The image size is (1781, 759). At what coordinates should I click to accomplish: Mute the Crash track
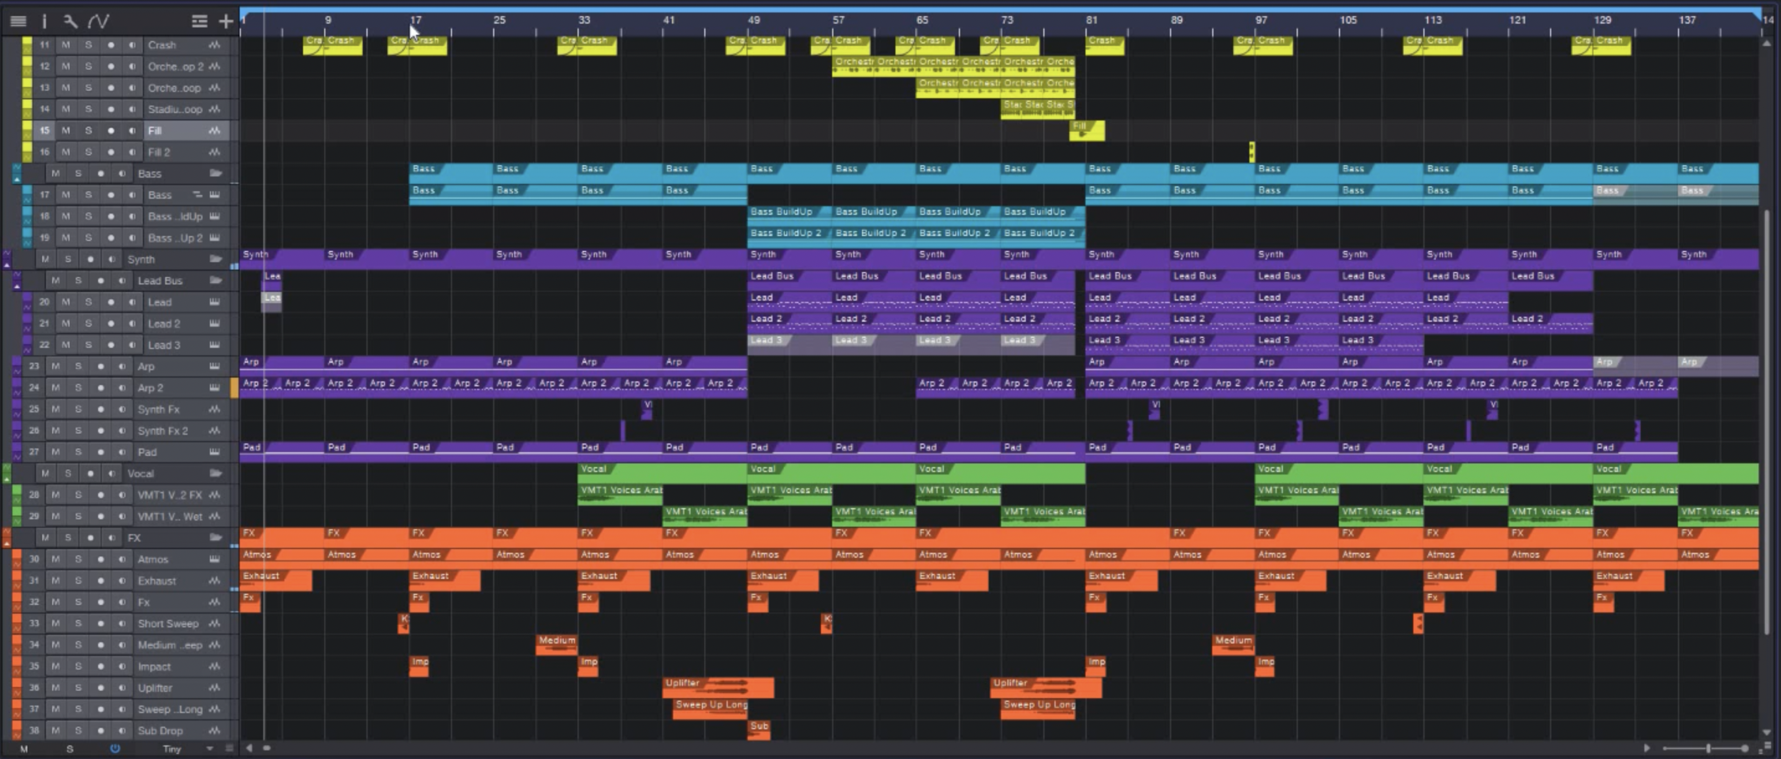[66, 45]
